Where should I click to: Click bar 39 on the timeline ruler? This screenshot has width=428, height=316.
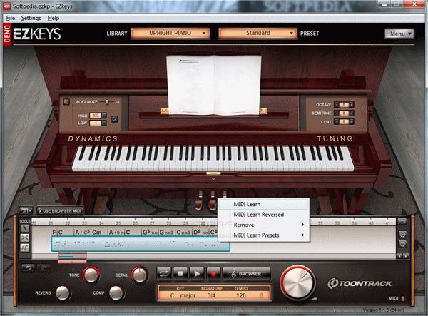point(354,223)
